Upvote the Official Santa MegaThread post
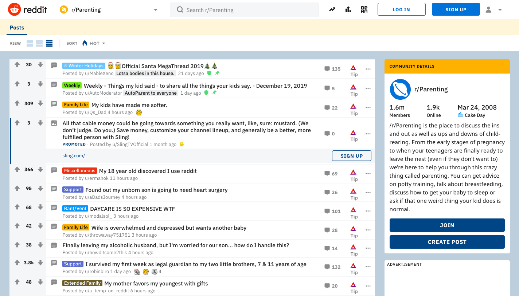The width and height of the screenshot is (519, 296). click(x=17, y=64)
